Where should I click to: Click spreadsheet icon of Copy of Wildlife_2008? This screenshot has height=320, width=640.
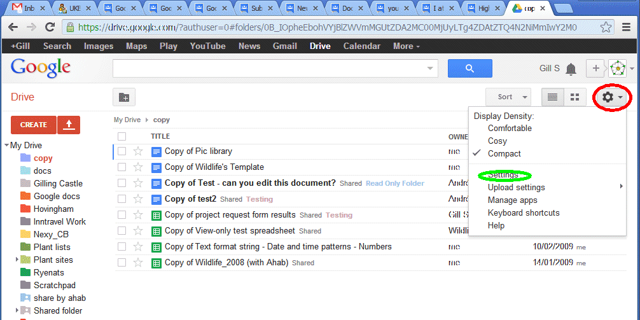click(156, 263)
